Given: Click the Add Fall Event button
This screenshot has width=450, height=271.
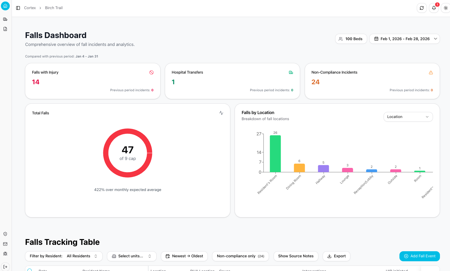Looking at the screenshot, I should coord(419,256).
